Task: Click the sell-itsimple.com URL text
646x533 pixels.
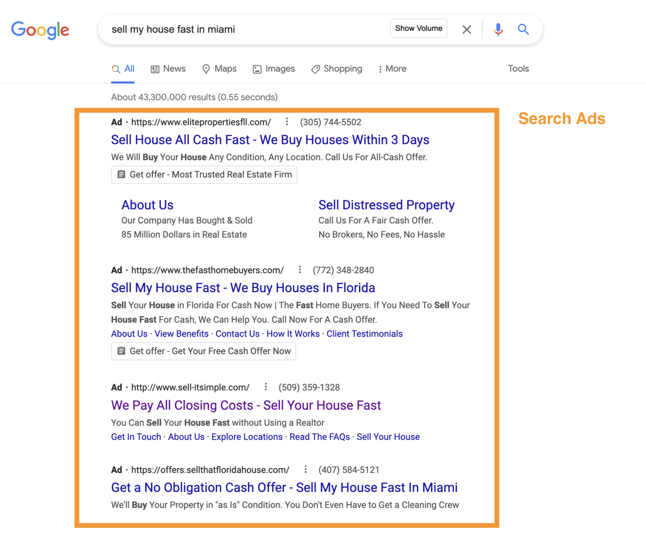Action: pyautogui.click(x=191, y=387)
